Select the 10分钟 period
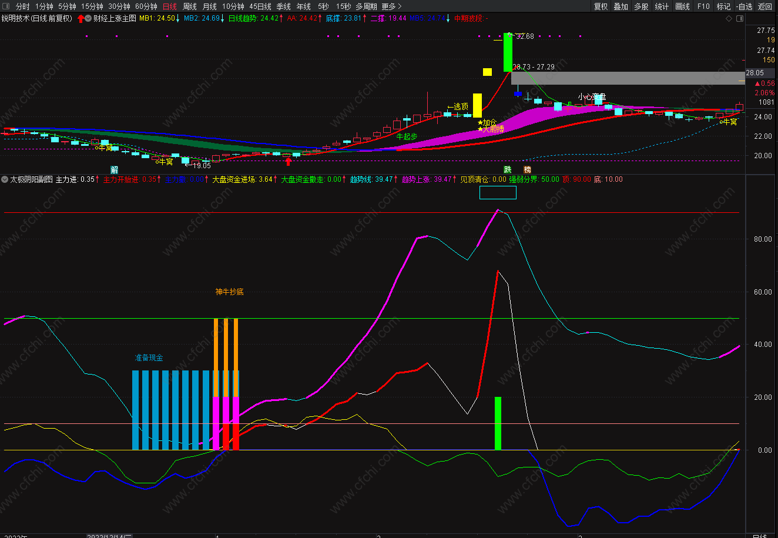Image resolution: width=778 pixels, height=538 pixels. pos(234,6)
